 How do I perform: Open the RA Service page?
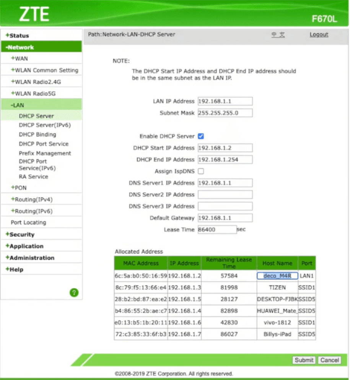pyautogui.click(x=33, y=176)
